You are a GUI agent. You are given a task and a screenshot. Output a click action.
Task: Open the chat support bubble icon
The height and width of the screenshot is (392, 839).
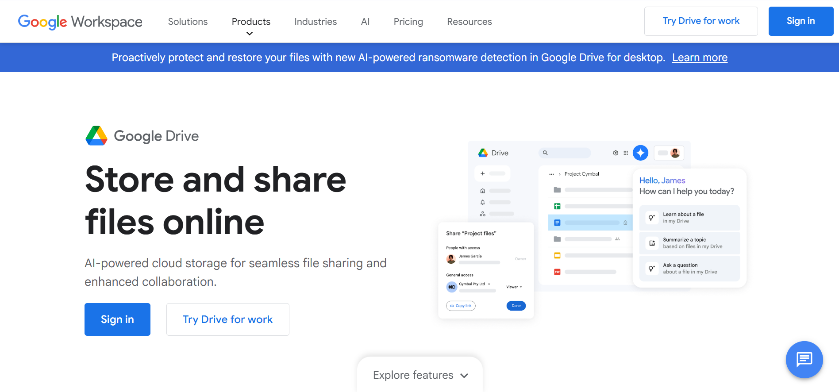click(804, 359)
